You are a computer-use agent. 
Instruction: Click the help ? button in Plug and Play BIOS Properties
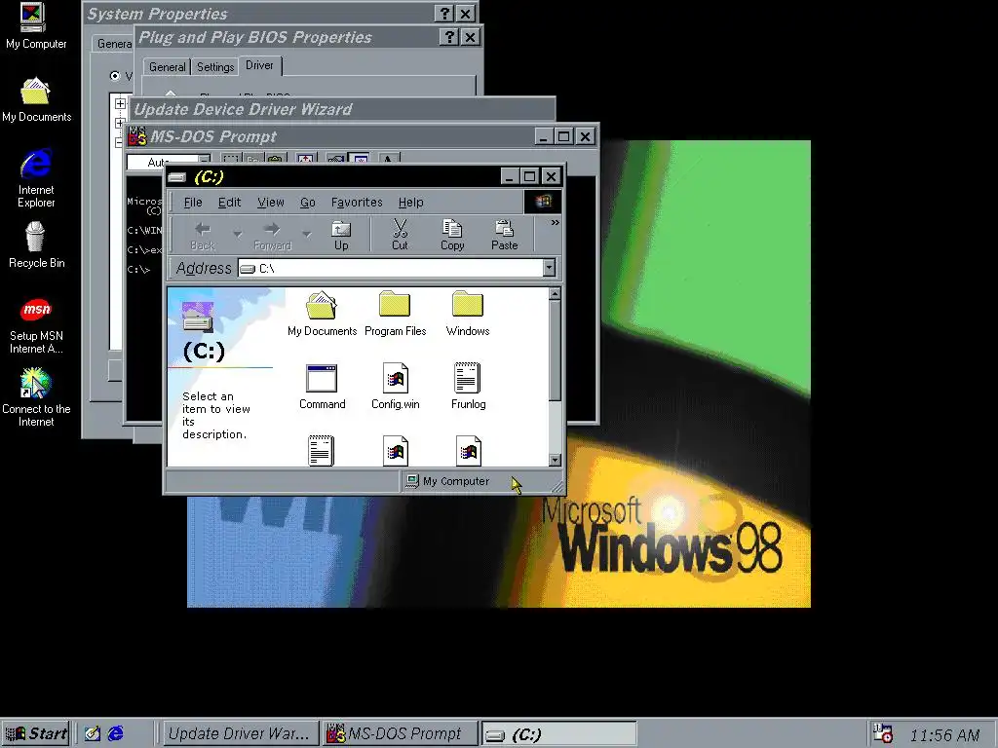coord(449,37)
